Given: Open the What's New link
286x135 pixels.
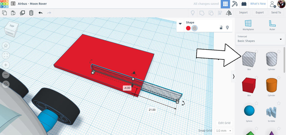Looking at the screenshot, I should pos(258,4).
